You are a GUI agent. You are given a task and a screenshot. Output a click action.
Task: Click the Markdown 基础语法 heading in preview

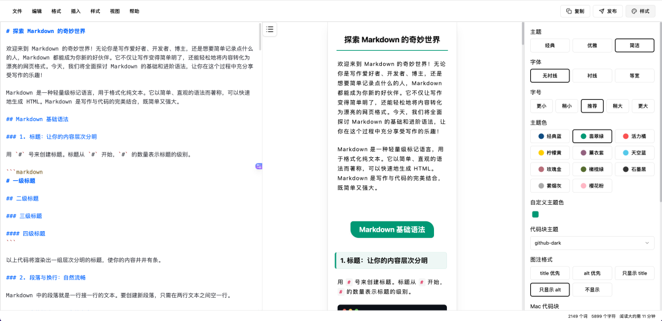[392, 230]
